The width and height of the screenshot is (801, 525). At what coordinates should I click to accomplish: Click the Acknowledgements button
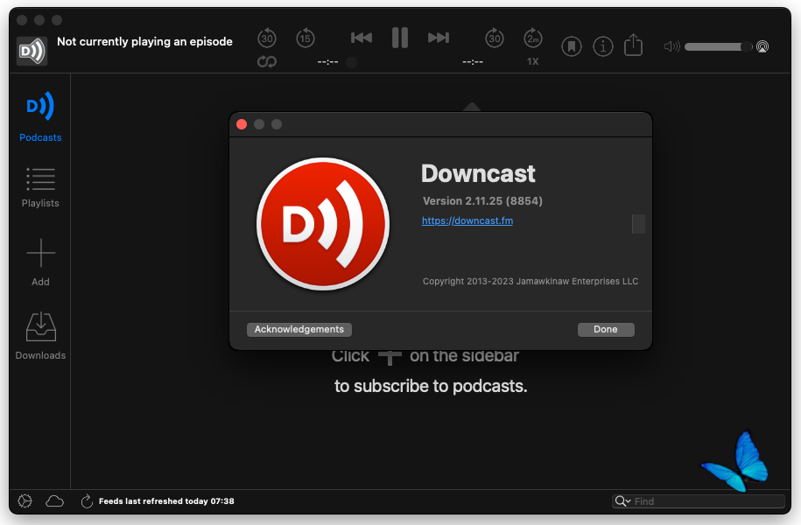pos(299,330)
